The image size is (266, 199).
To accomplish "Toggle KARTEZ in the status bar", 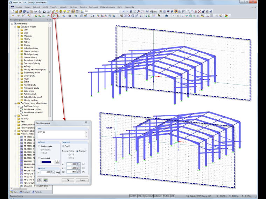I will [149, 196].
